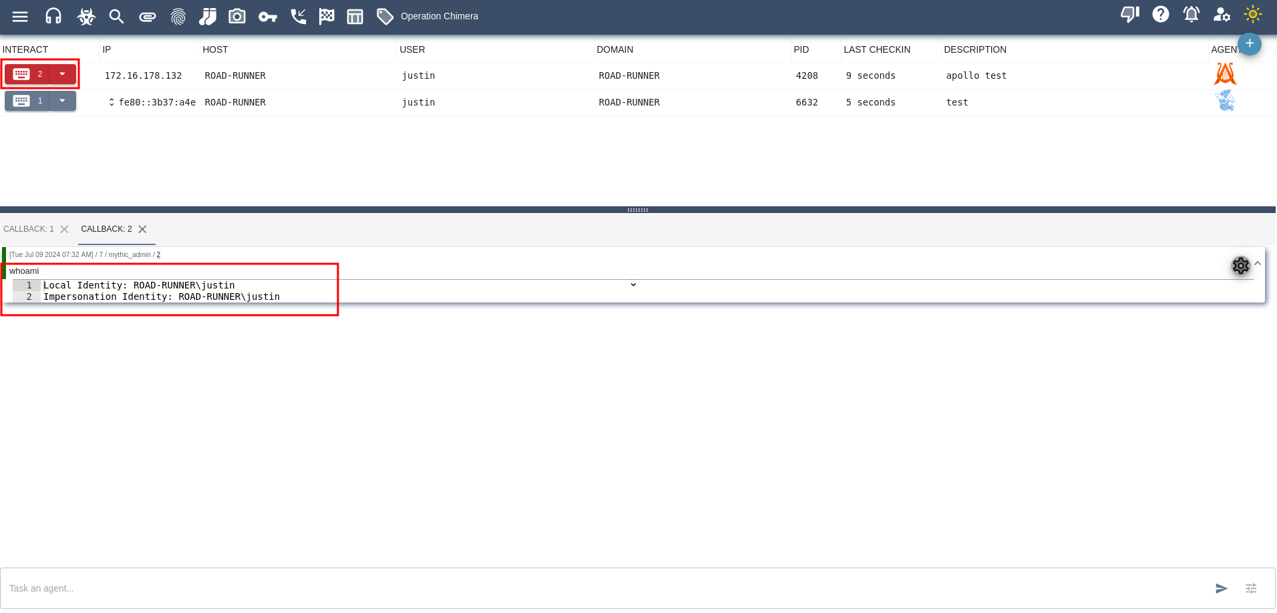The image size is (1277, 613).
Task: Open the table layout icon
Action: pos(355,16)
